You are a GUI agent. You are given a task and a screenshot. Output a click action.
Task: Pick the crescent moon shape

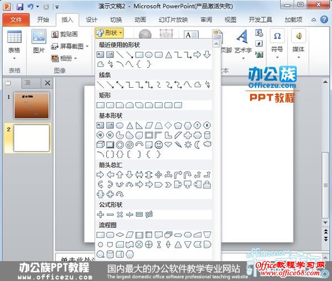click(x=198, y=145)
